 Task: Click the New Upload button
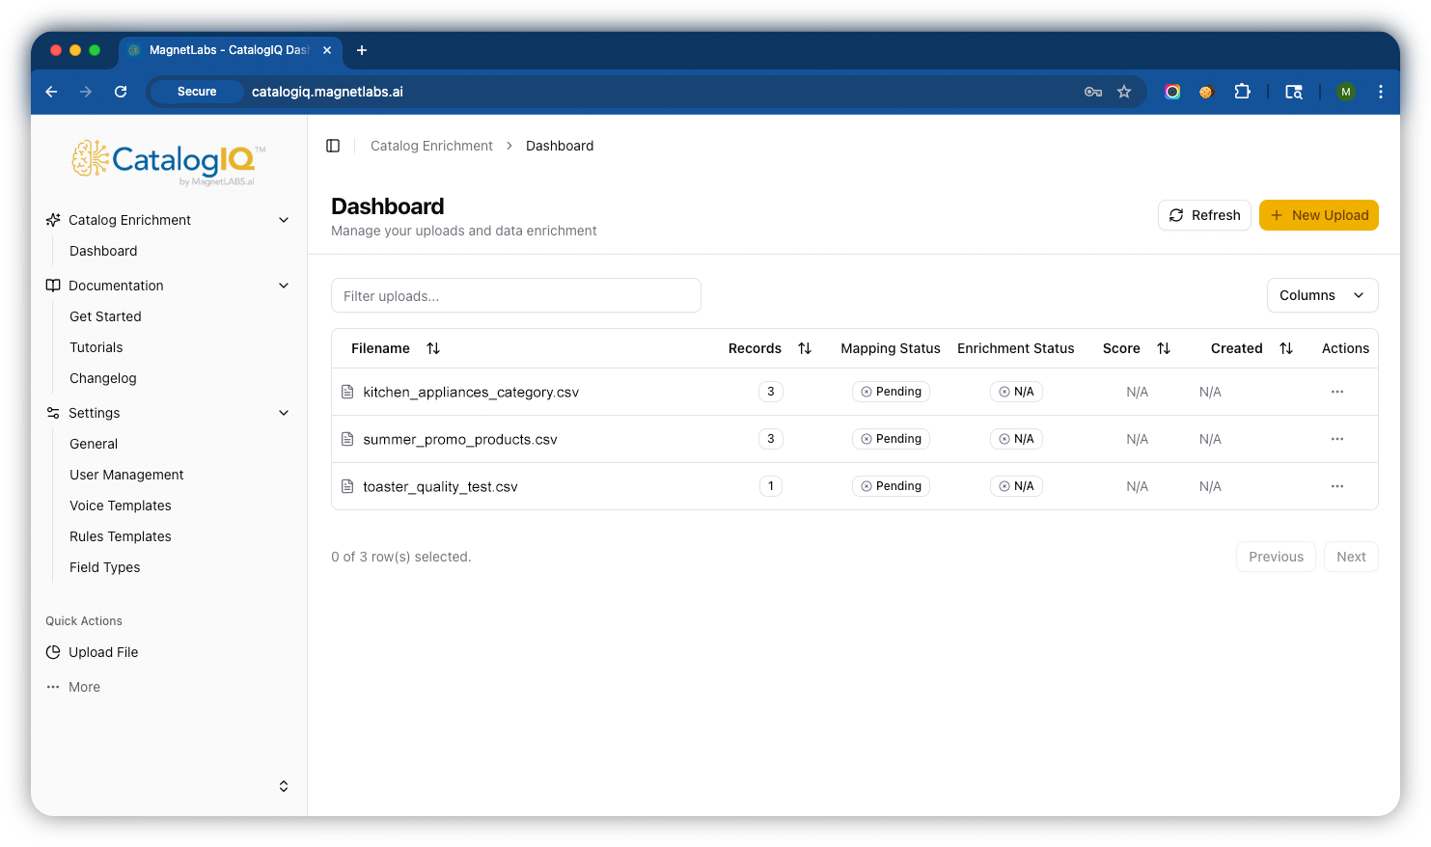coord(1319,215)
